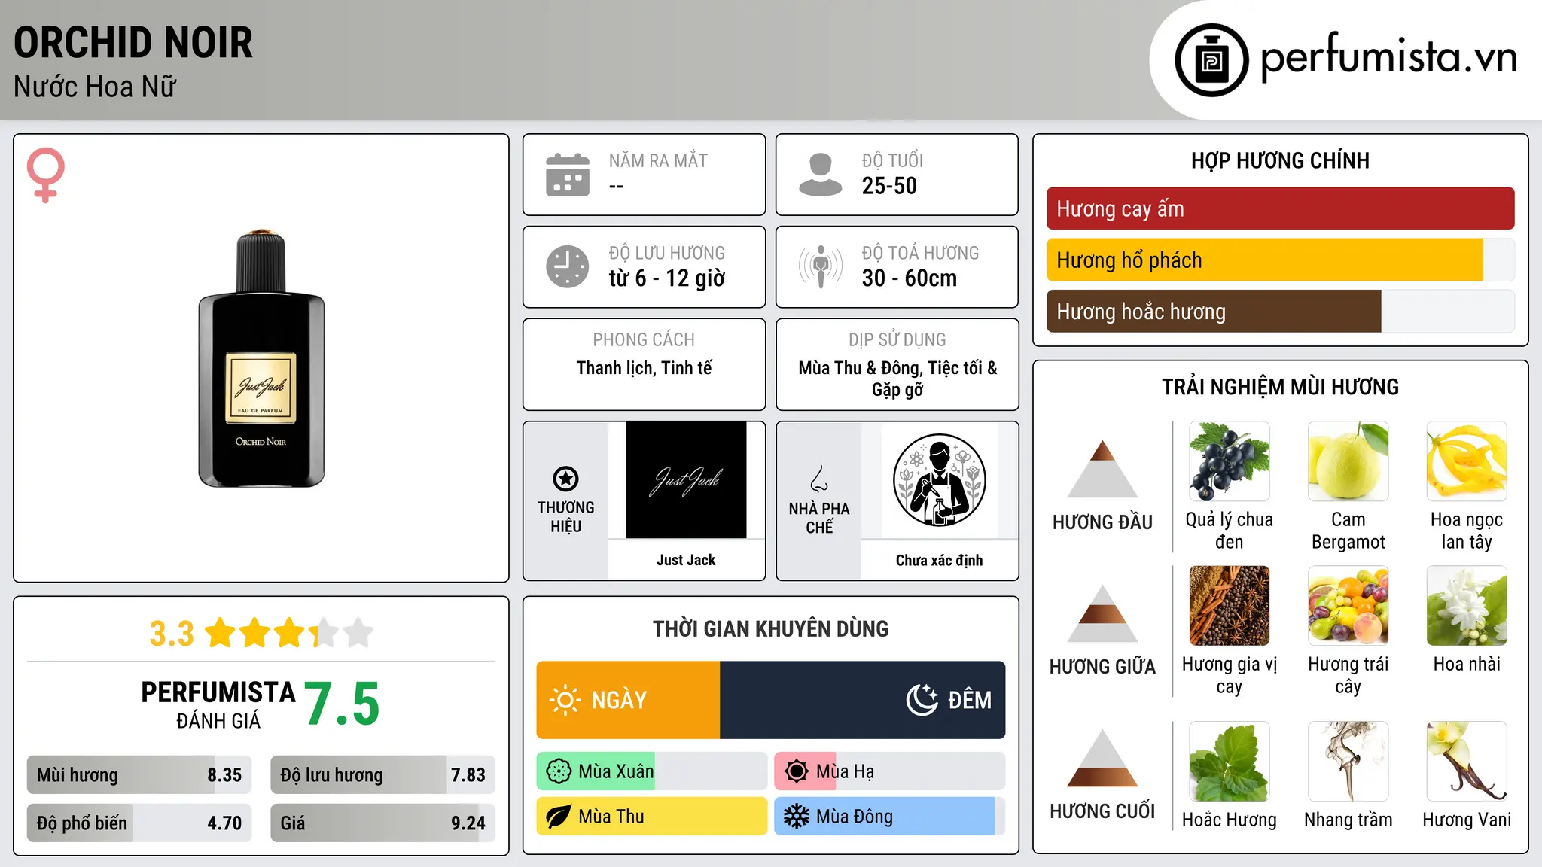Click the dark Đêm time segment

pos(863,700)
